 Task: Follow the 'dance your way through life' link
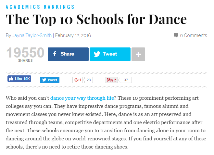82,98
